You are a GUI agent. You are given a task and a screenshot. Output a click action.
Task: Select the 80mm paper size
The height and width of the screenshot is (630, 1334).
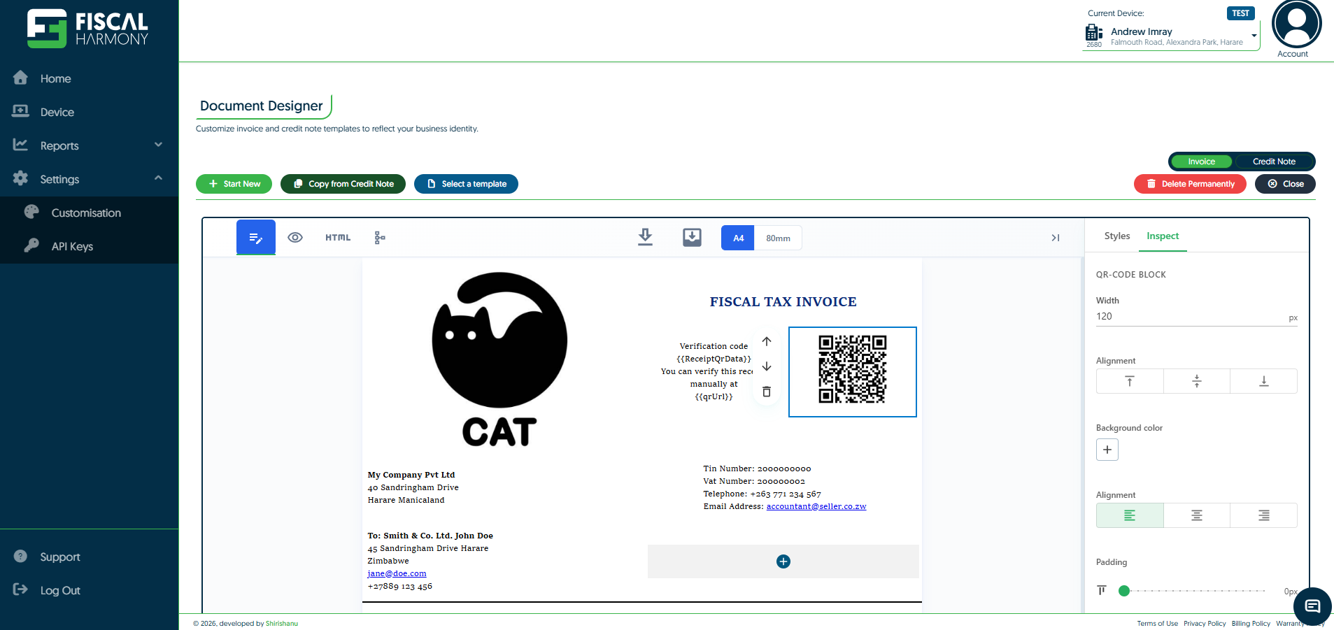click(778, 238)
